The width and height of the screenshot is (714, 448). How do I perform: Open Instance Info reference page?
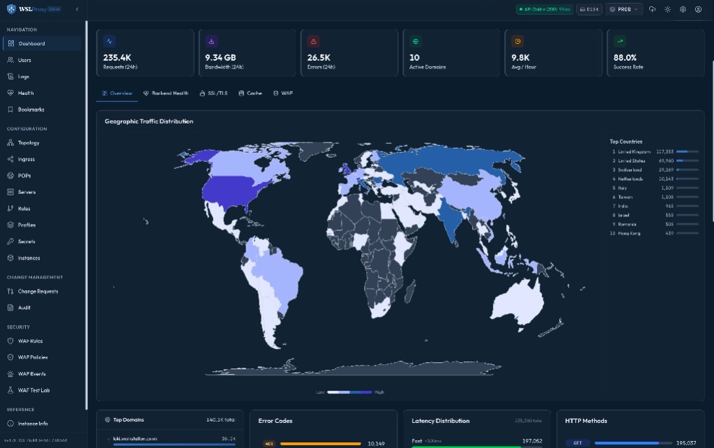[42, 423]
